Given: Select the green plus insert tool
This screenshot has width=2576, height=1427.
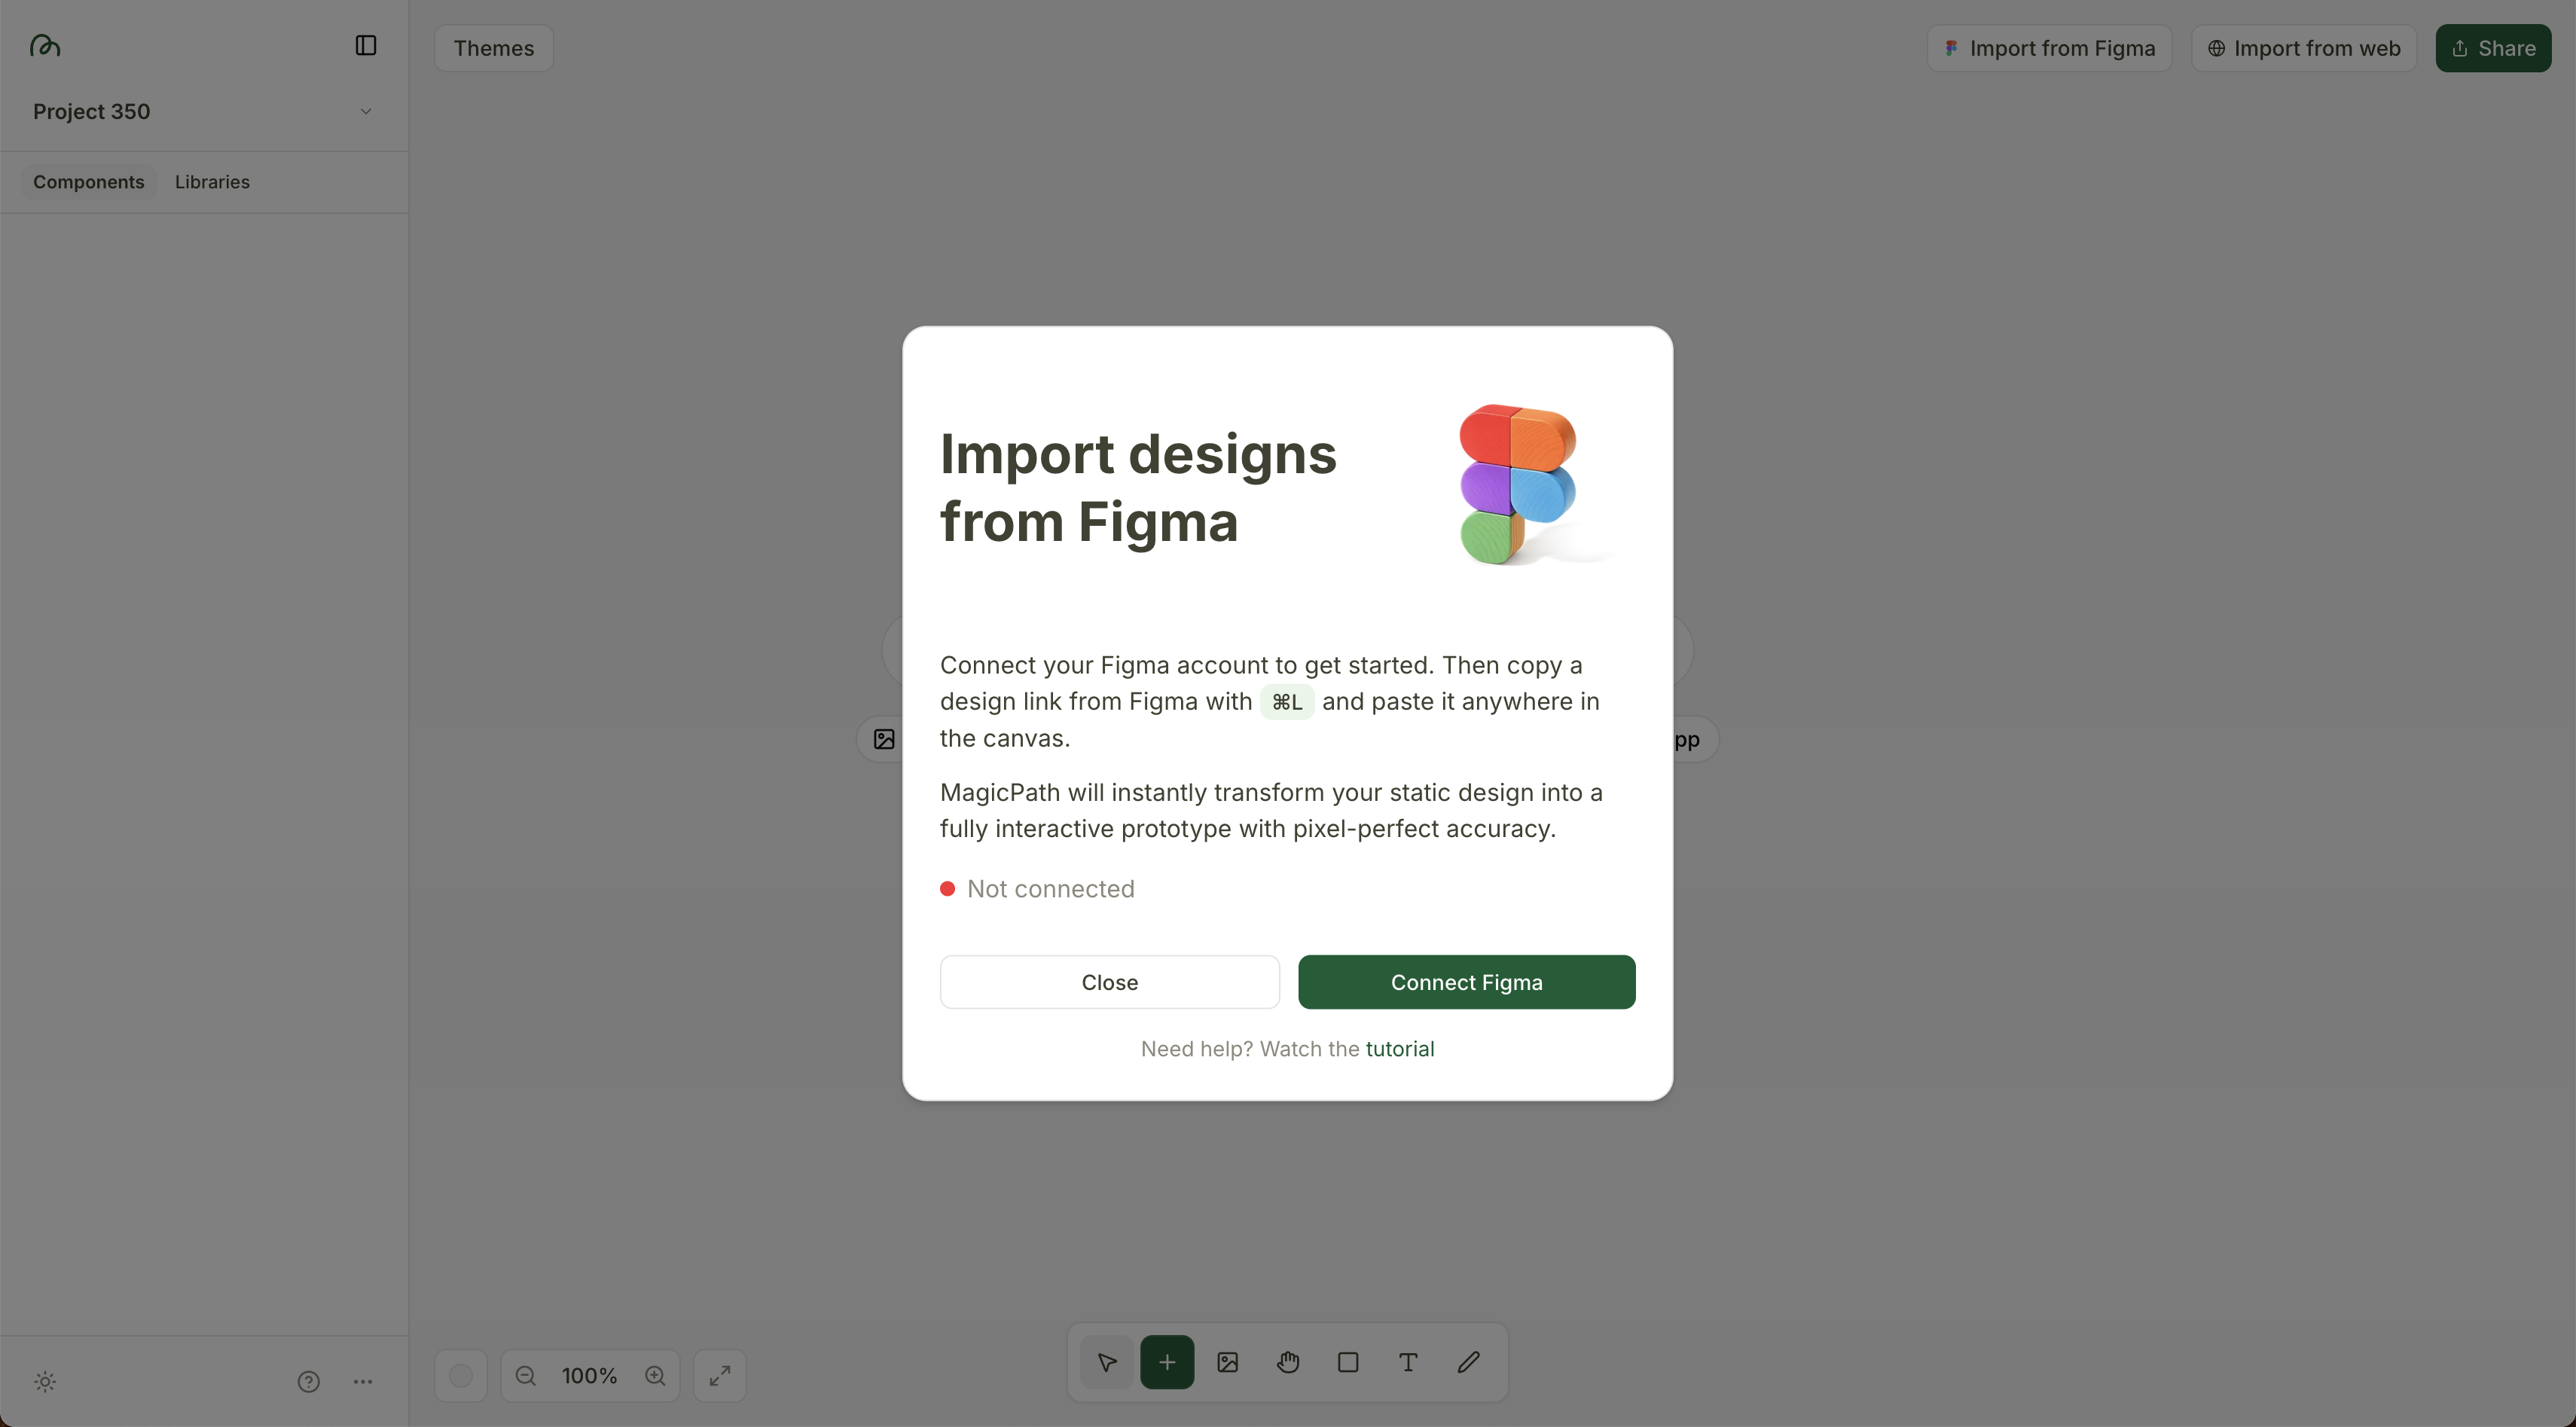Looking at the screenshot, I should [1167, 1362].
